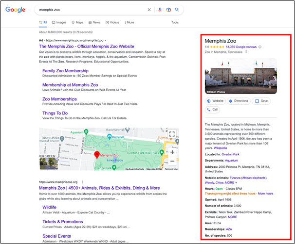Open search by image camera icon

(x=168, y=10)
